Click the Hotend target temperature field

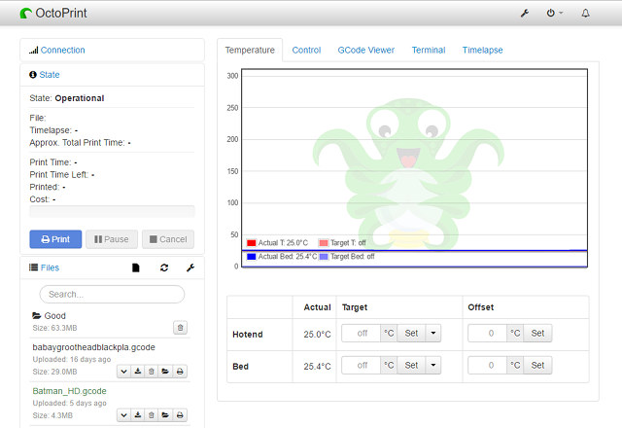click(361, 333)
